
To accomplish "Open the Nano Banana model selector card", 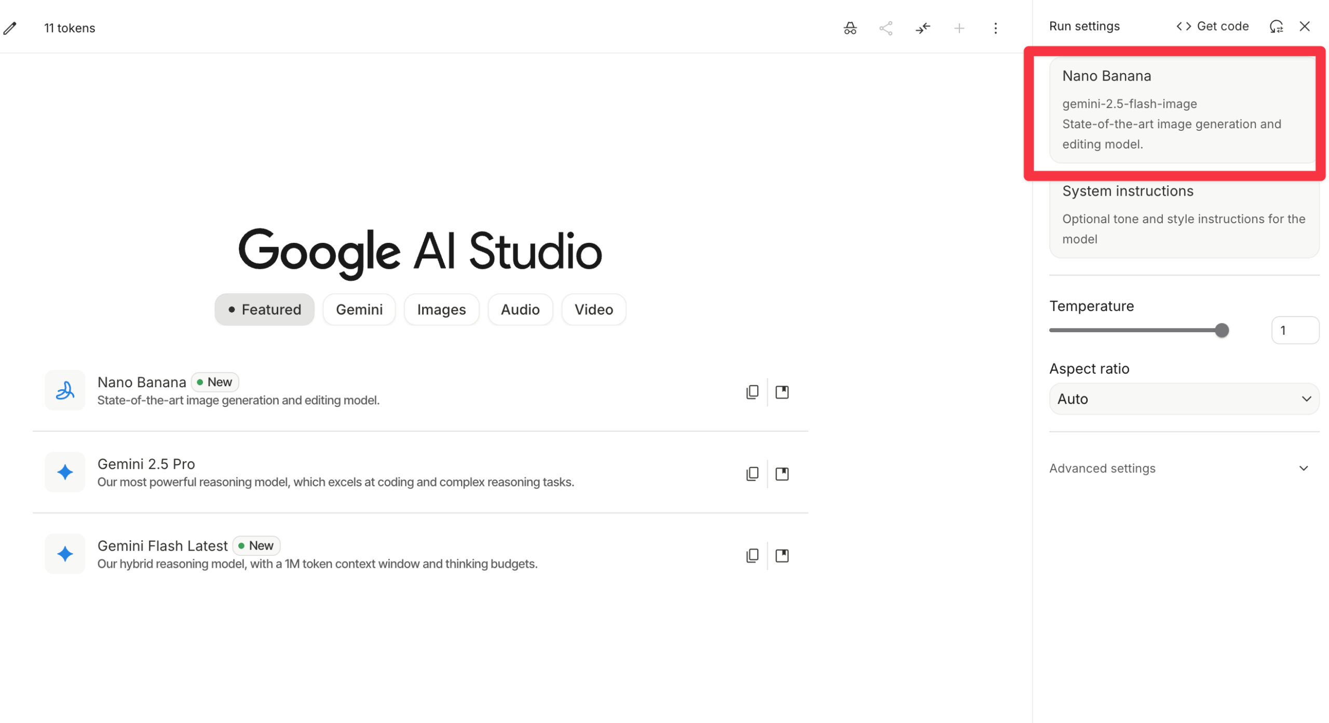I will tap(1183, 110).
